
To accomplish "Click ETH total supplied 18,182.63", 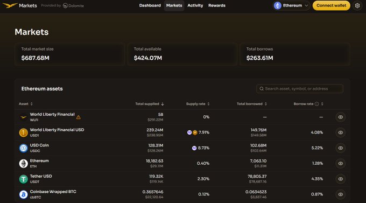I will click(154, 161).
